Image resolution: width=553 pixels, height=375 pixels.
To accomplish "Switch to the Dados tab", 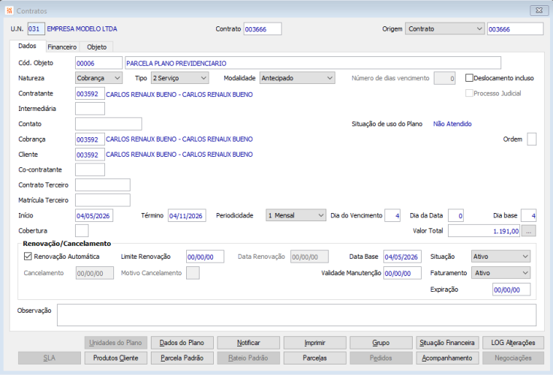I will (27, 46).
